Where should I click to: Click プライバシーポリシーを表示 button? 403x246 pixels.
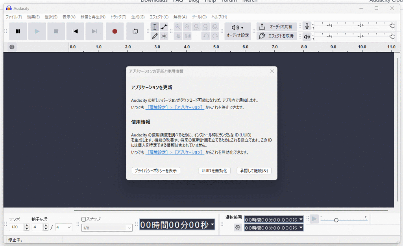tap(156, 171)
